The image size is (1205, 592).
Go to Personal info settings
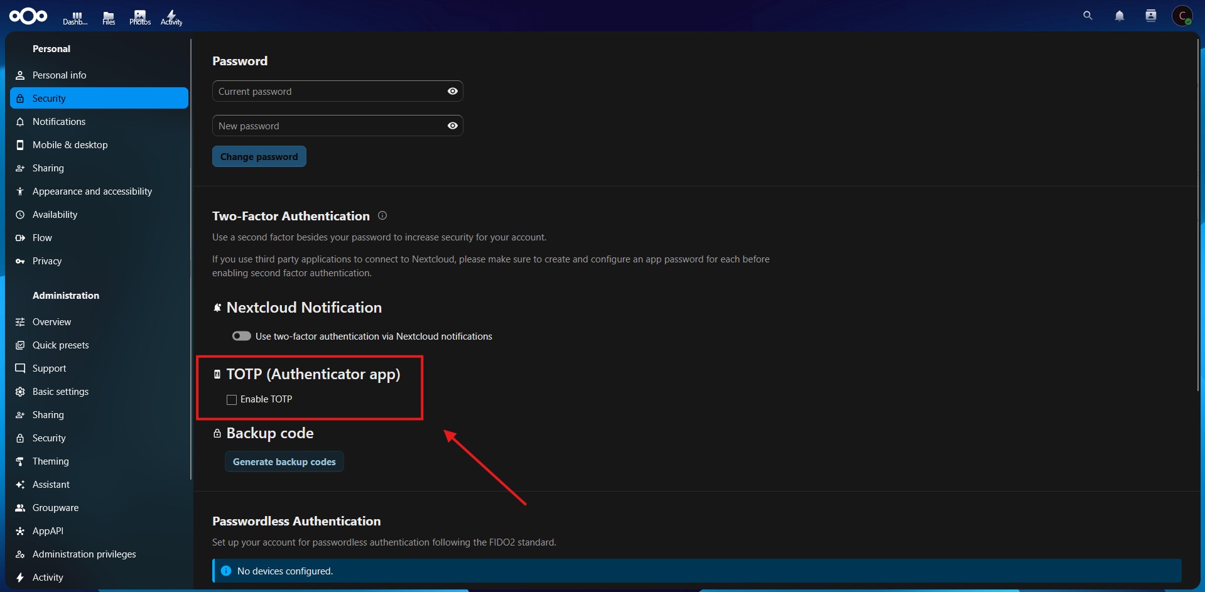tap(59, 75)
